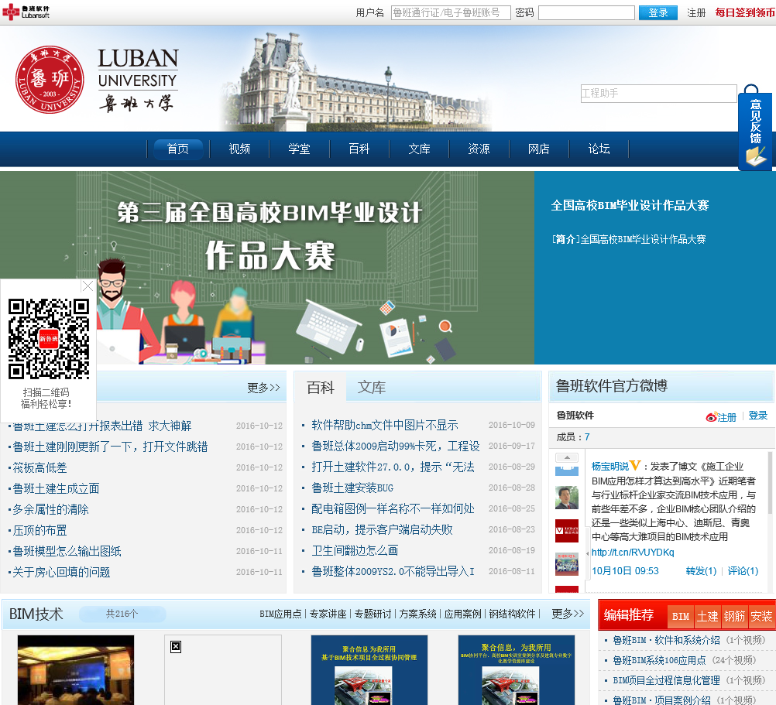Open the 压顶的布置 post
The image size is (776, 705).
tap(39, 530)
